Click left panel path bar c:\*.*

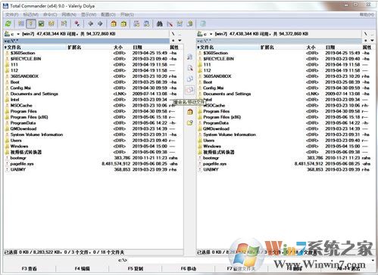tap(87, 41)
